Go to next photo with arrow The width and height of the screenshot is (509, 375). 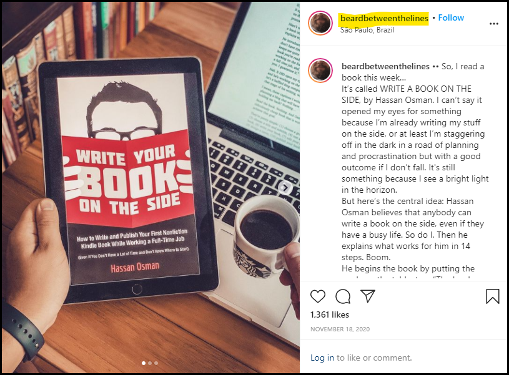(x=285, y=187)
